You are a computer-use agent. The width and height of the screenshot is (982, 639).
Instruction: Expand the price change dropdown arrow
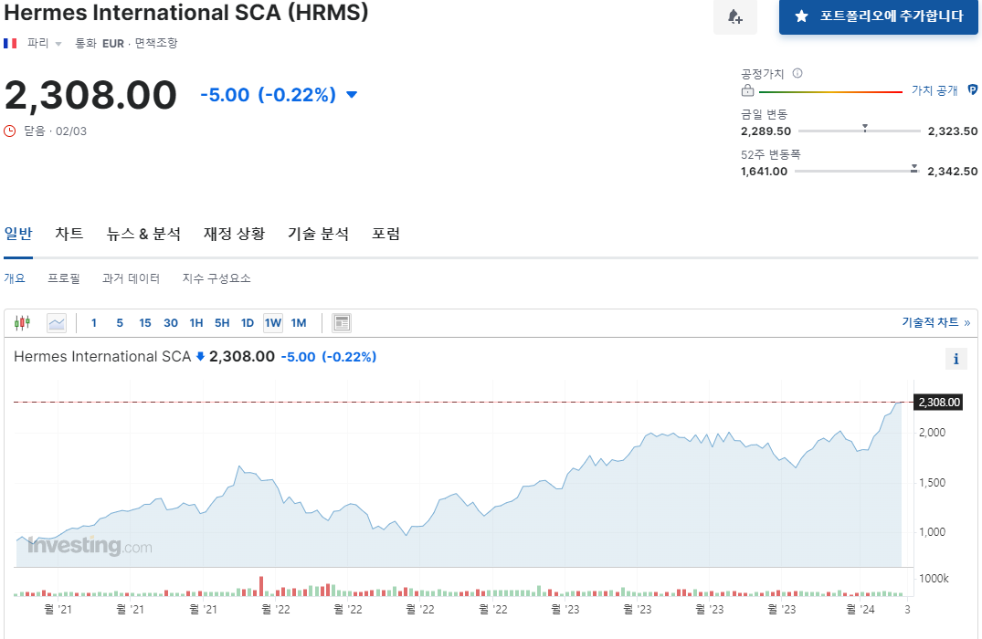coord(352,95)
